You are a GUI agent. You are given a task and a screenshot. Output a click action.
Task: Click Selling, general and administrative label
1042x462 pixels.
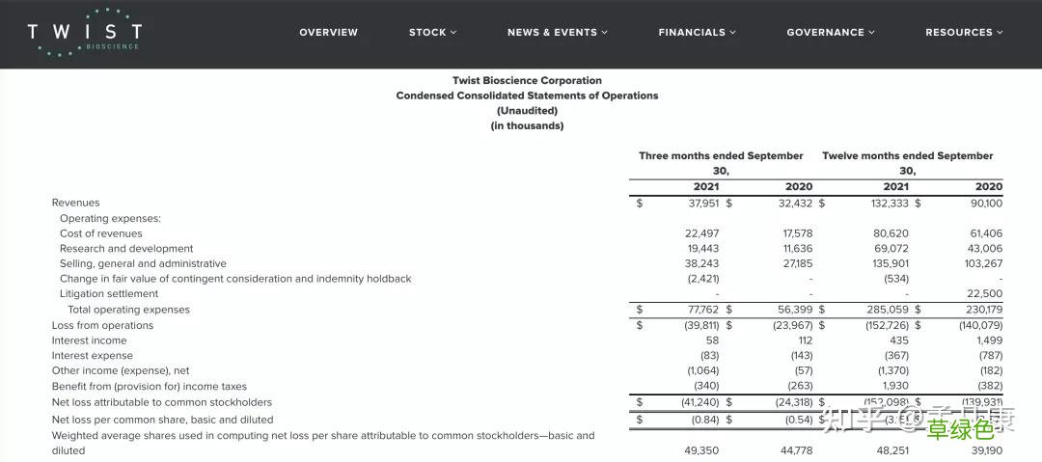click(143, 264)
